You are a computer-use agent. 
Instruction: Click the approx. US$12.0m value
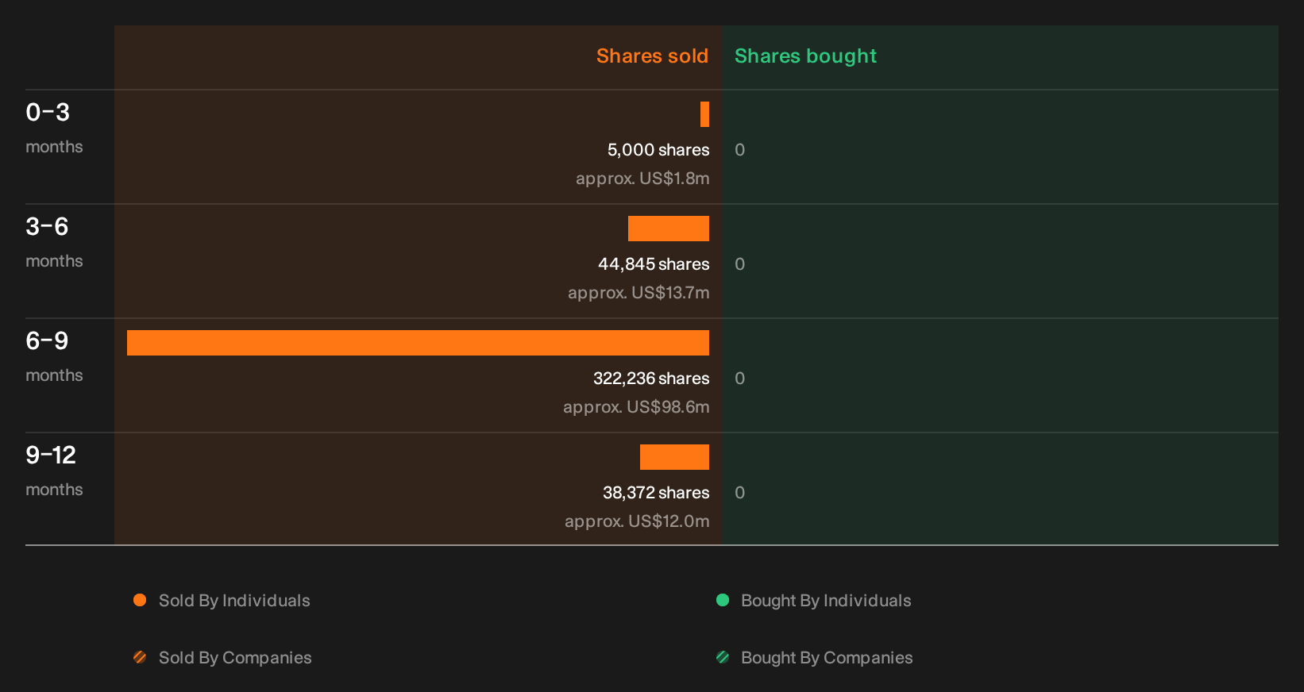tap(637, 521)
